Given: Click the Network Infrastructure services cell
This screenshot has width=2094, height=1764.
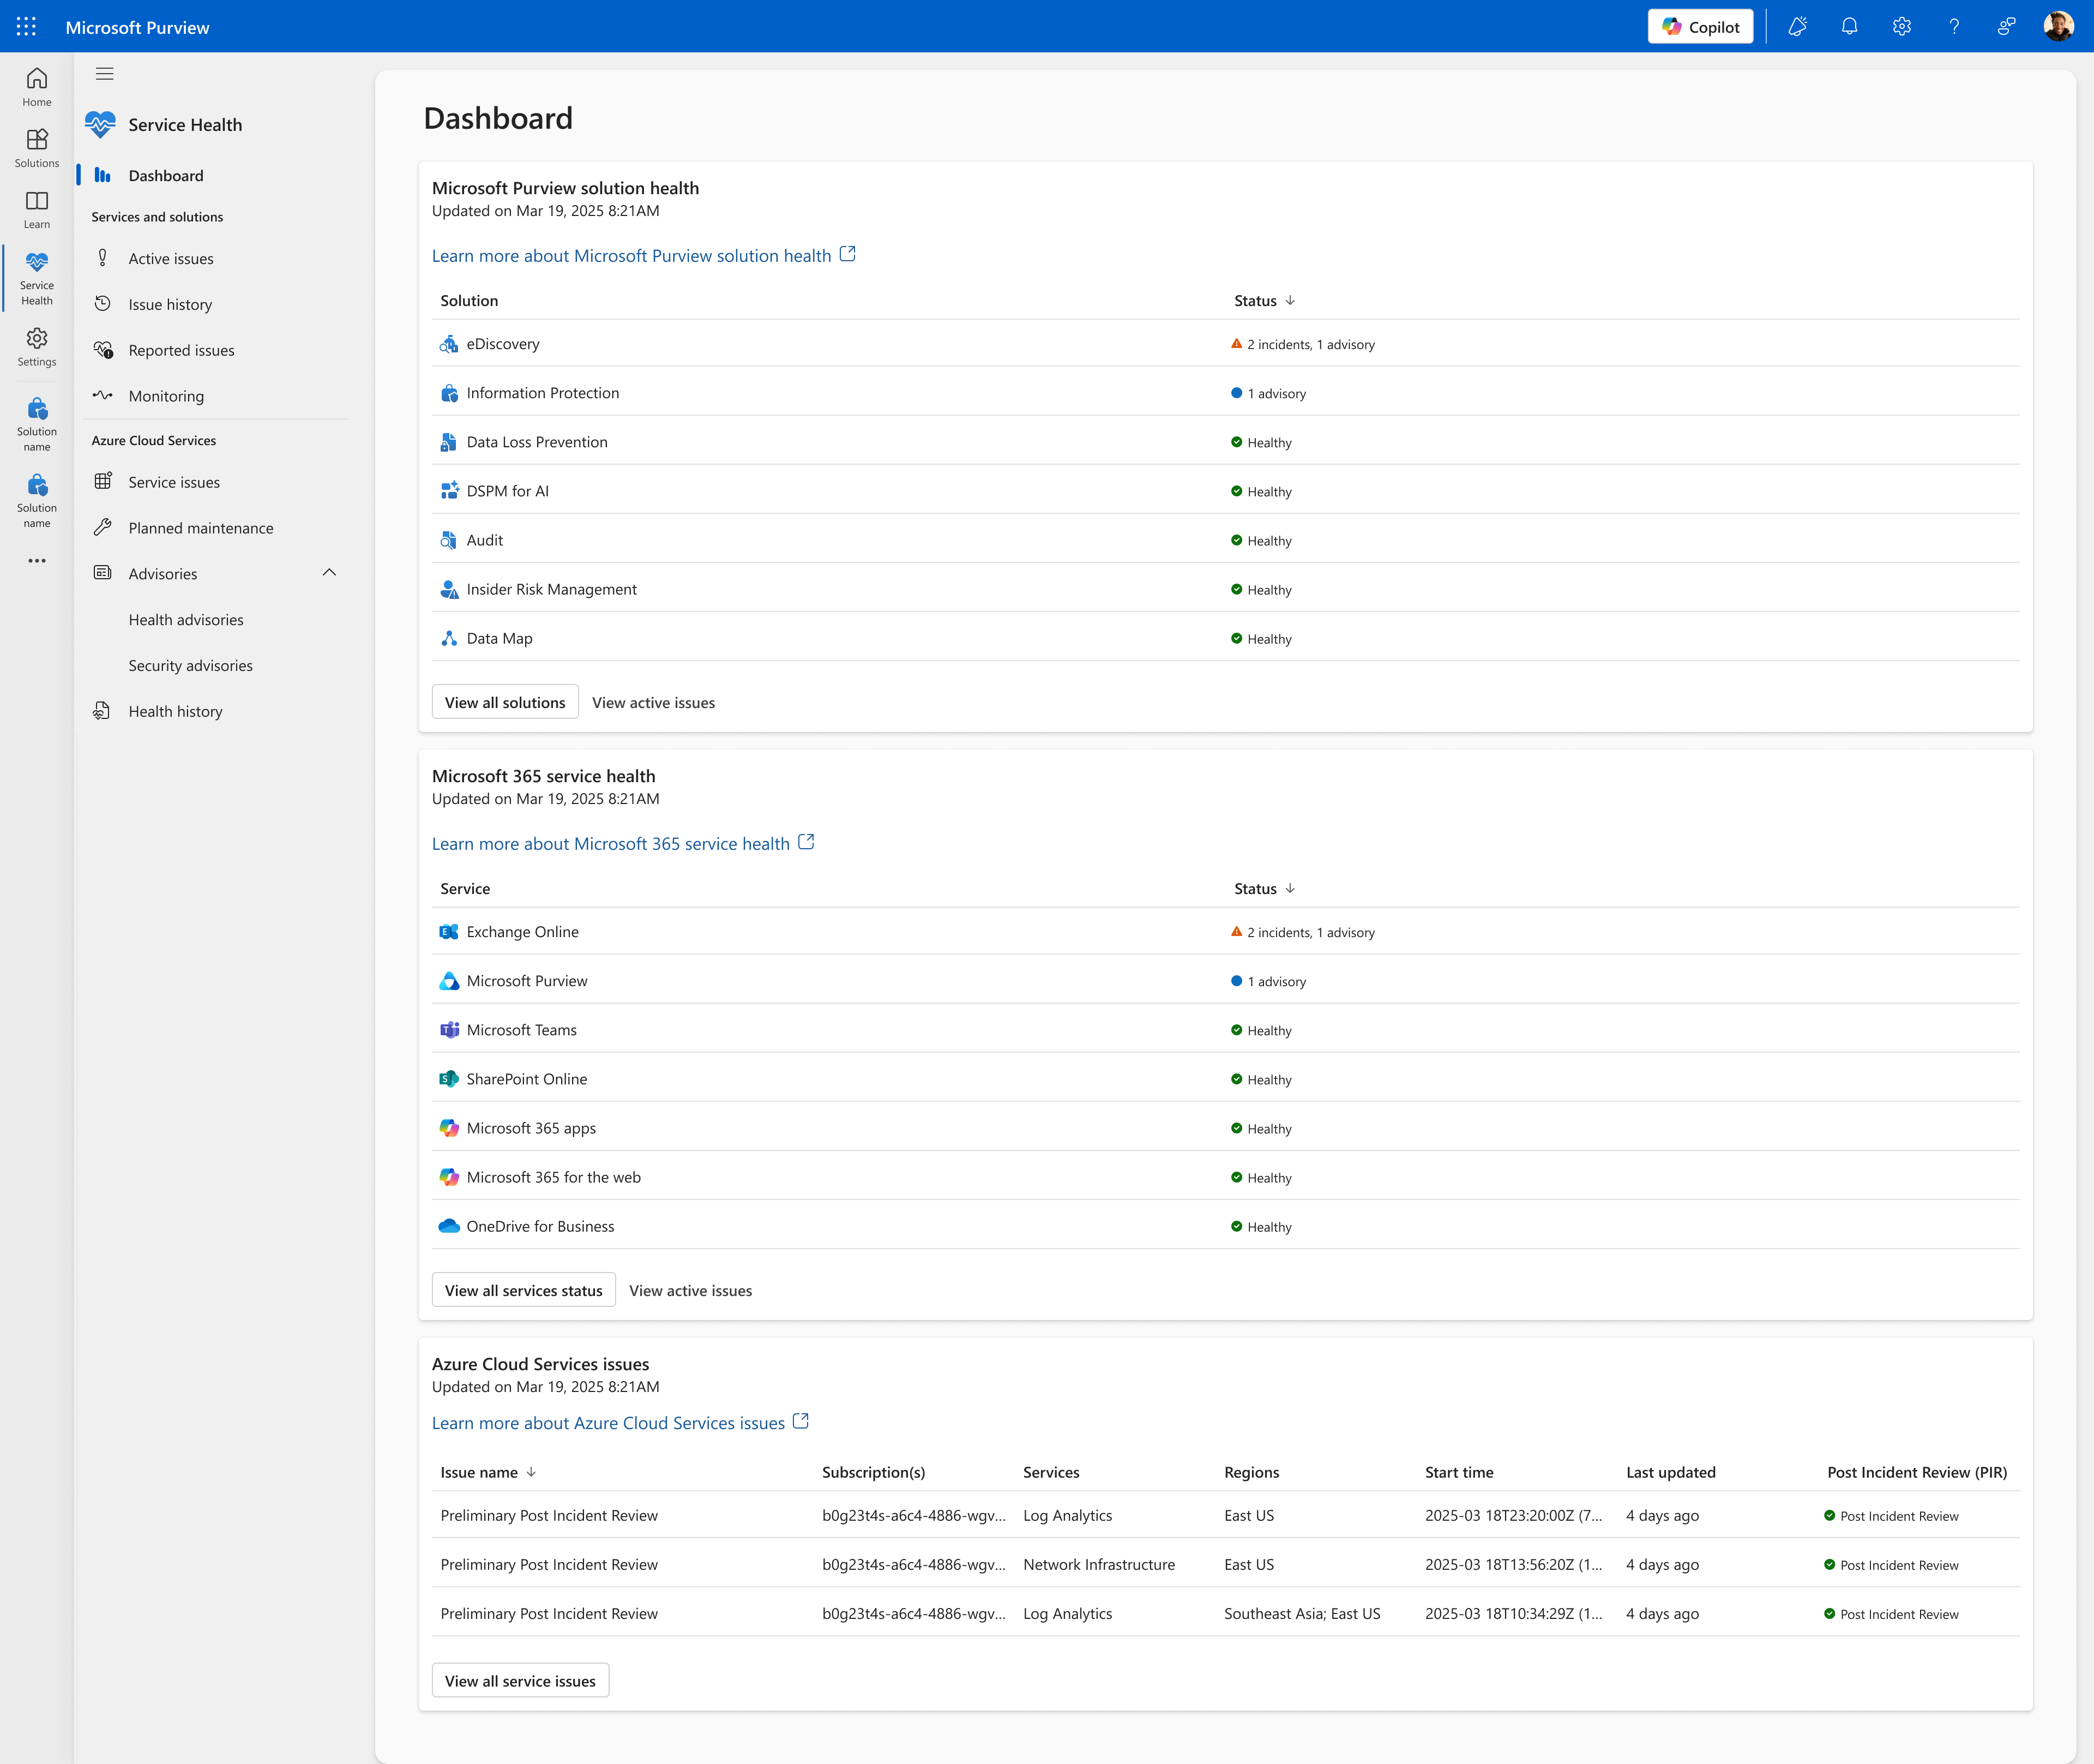Looking at the screenshot, I should [1099, 1565].
